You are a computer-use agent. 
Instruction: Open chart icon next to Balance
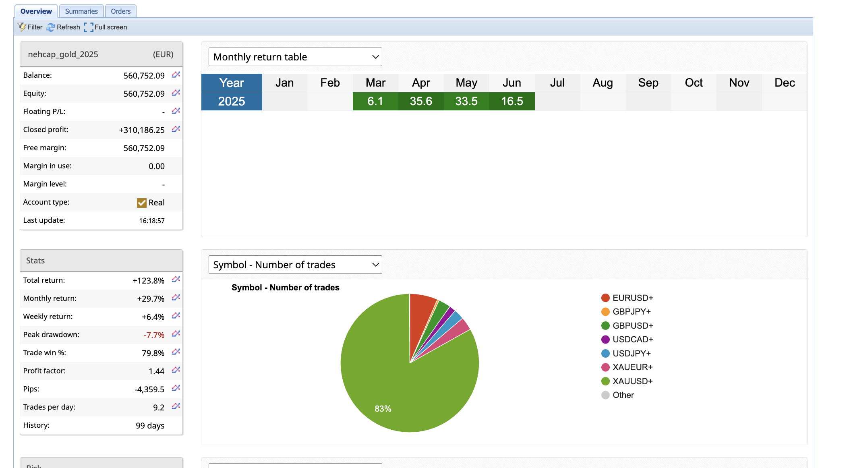click(x=176, y=75)
